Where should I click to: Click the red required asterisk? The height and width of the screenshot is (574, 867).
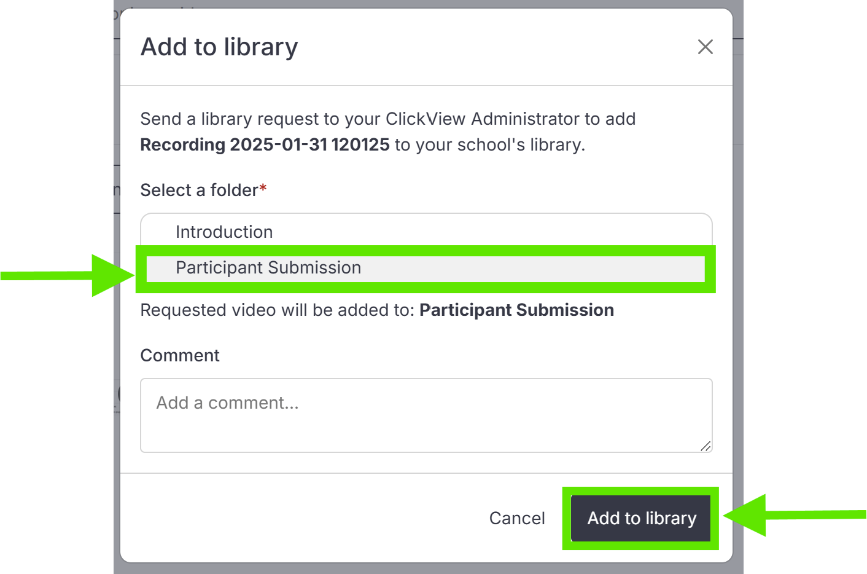click(263, 187)
